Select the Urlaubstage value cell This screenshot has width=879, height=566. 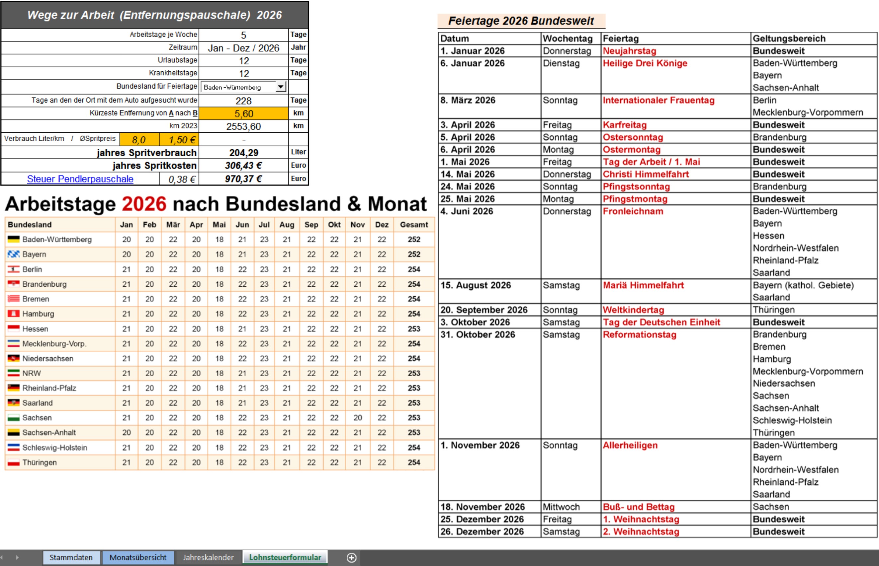243,61
